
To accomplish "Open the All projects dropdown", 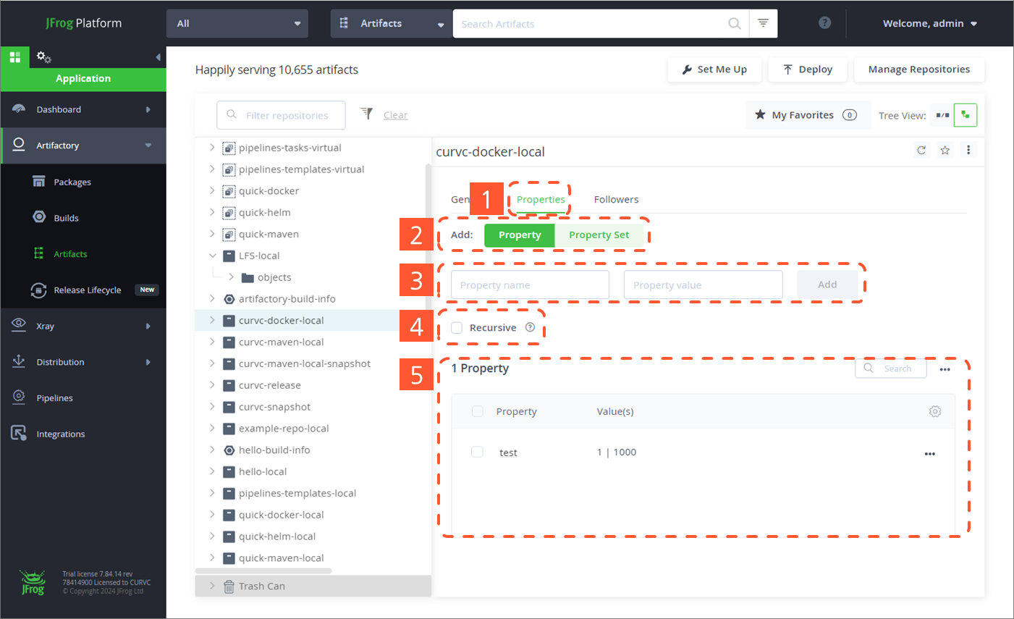I will 237,23.
